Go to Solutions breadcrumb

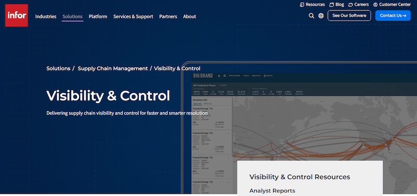[58, 68]
